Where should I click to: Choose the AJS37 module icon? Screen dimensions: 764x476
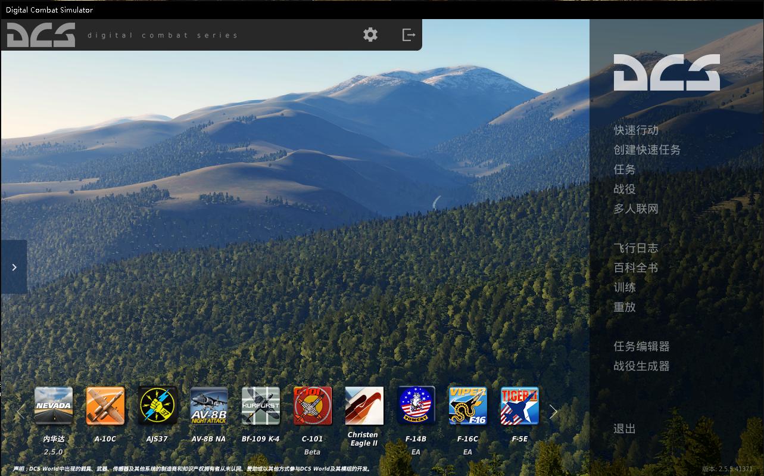157,406
